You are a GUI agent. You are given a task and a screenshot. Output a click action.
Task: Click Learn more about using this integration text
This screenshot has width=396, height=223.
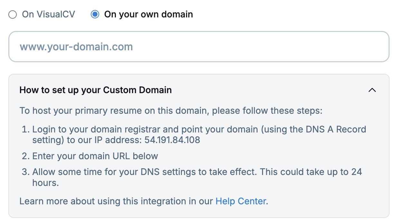[x=116, y=201]
